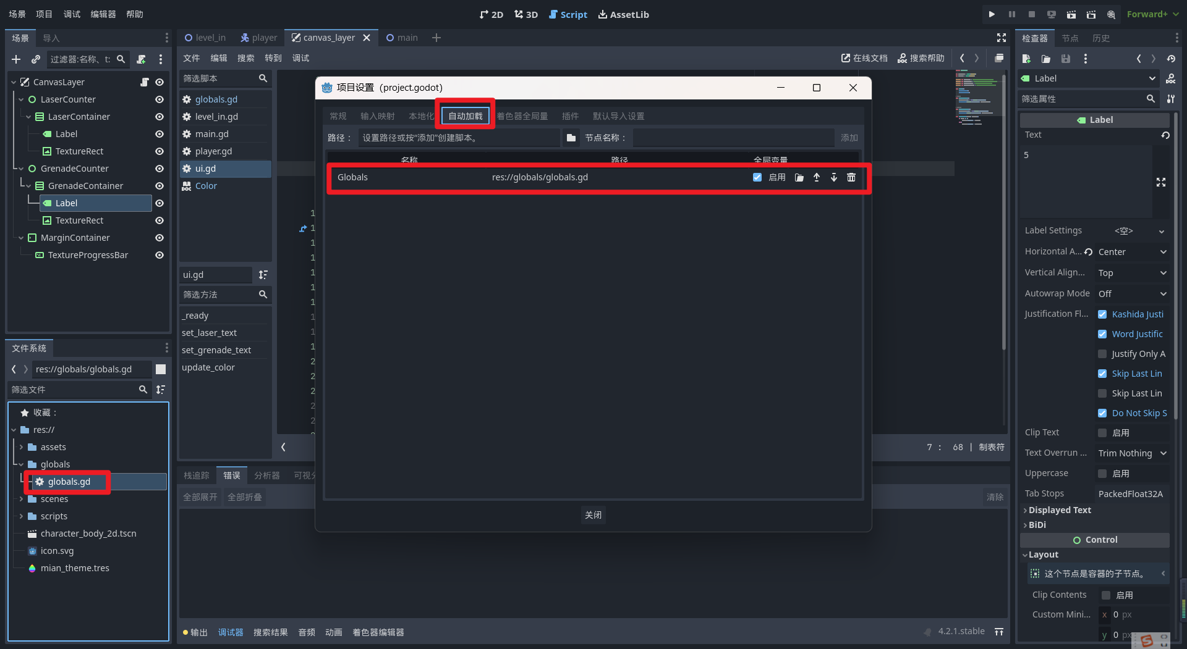Open the Forward+ renderer dropdown
The height and width of the screenshot is (649, 1187).
coord(1153,14)
